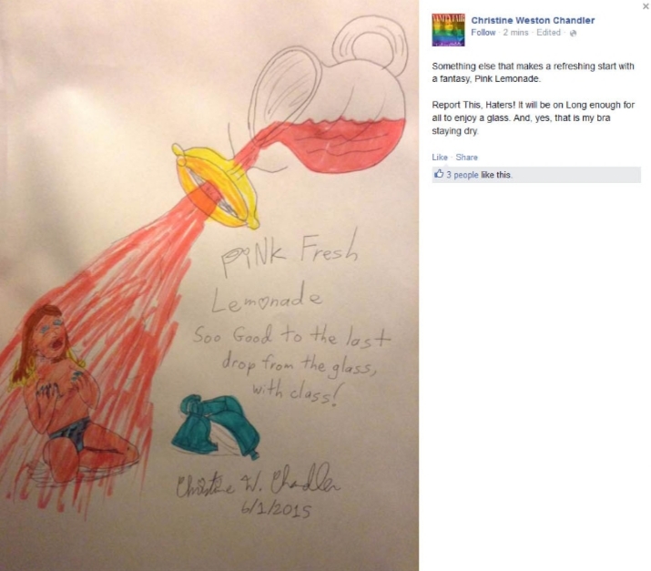Share this photo post
Screen dimensions: 651x571
point(467,157)
